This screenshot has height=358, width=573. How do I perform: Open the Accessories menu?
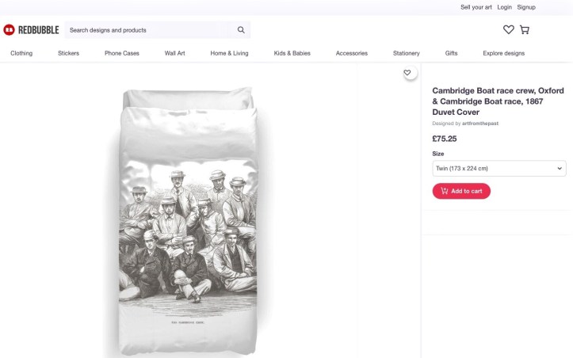click(352, 53)
